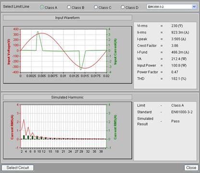
Task: Click the negative current peak on waveform
Action: 81,69
